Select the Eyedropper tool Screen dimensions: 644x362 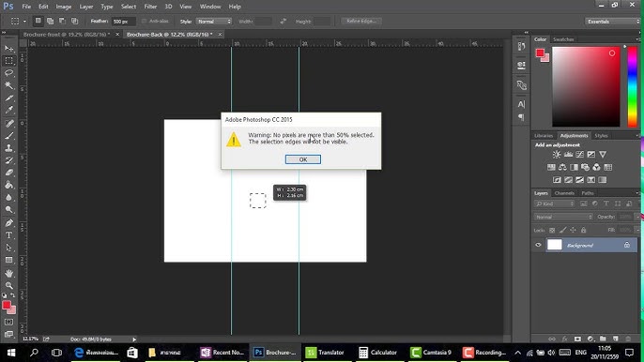tap(8, 110)
